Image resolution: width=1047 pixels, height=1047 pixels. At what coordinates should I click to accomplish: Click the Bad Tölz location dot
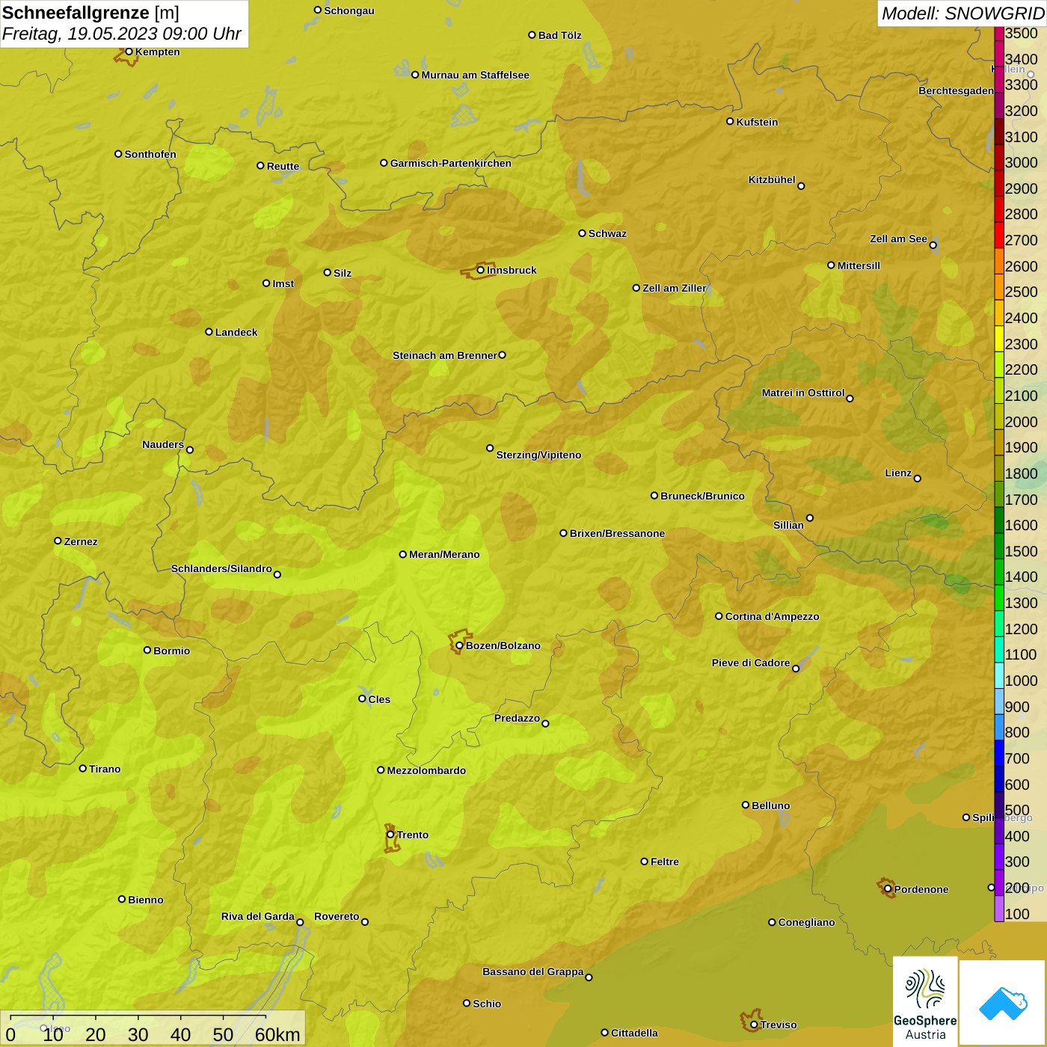(x=532, y=35)
